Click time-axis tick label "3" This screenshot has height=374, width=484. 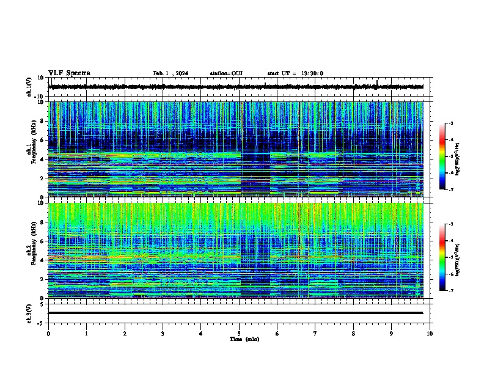163,334
